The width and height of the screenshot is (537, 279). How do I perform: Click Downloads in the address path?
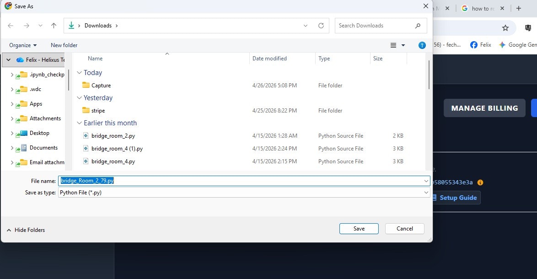click(98, 26)
